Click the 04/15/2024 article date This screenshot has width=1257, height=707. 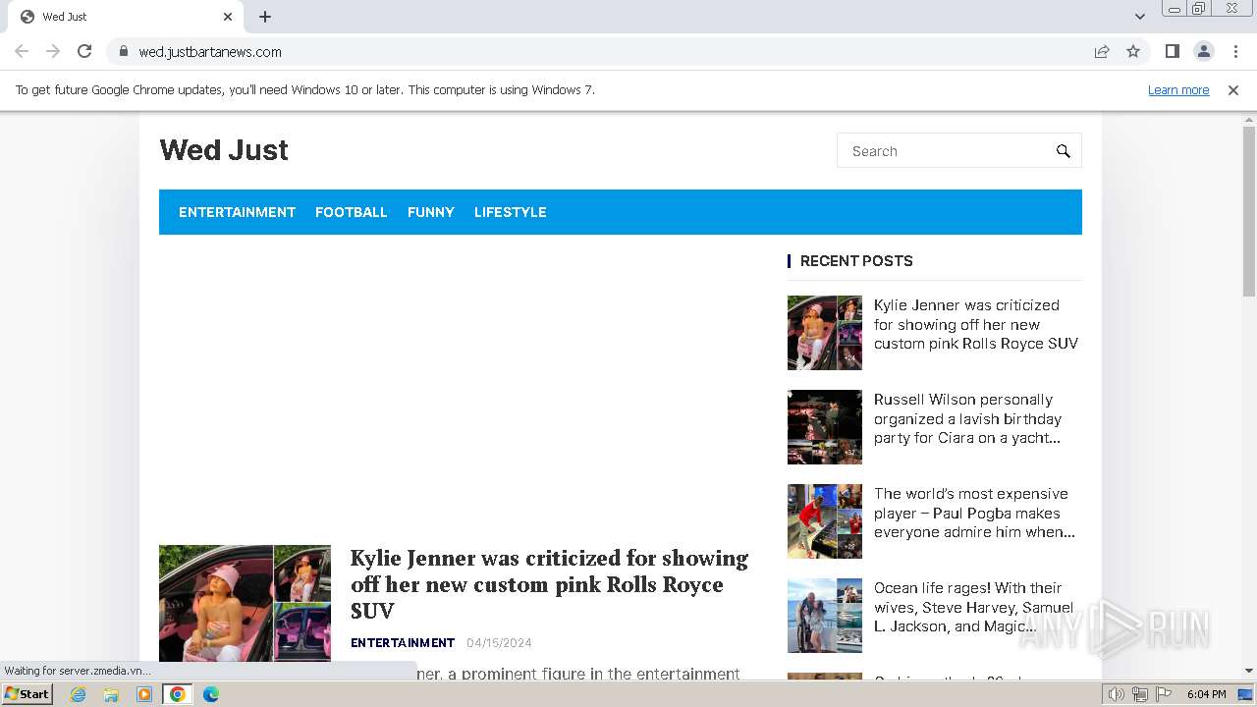point(499,643)
